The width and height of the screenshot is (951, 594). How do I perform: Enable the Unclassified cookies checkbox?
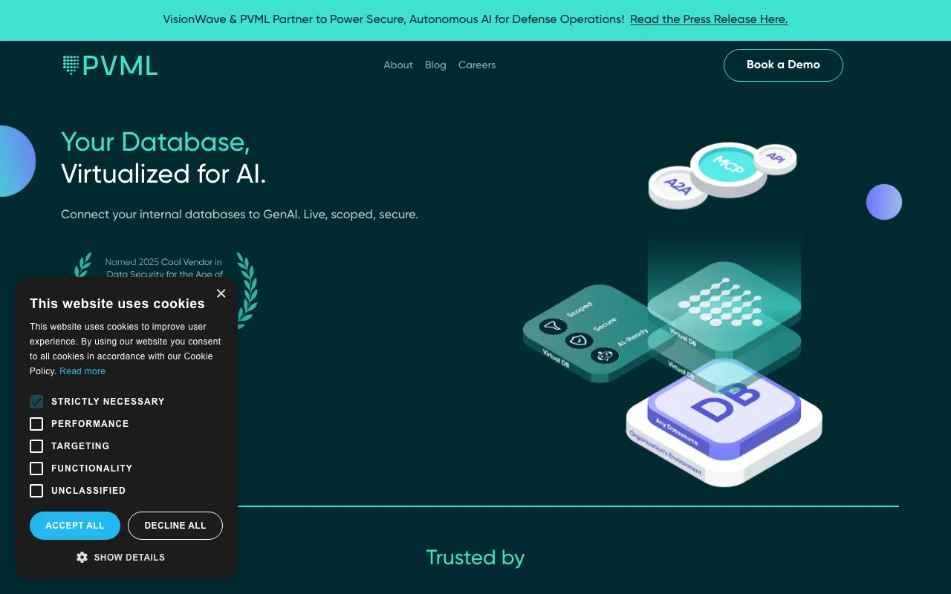36,491
